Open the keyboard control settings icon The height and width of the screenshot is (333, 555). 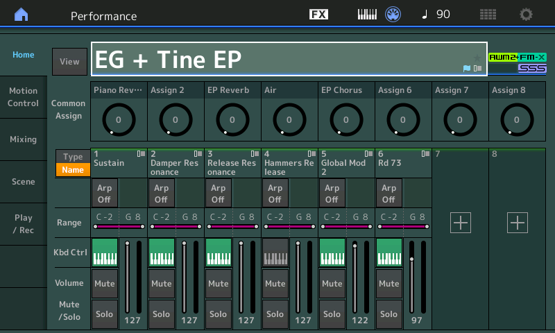pos(367,15)
